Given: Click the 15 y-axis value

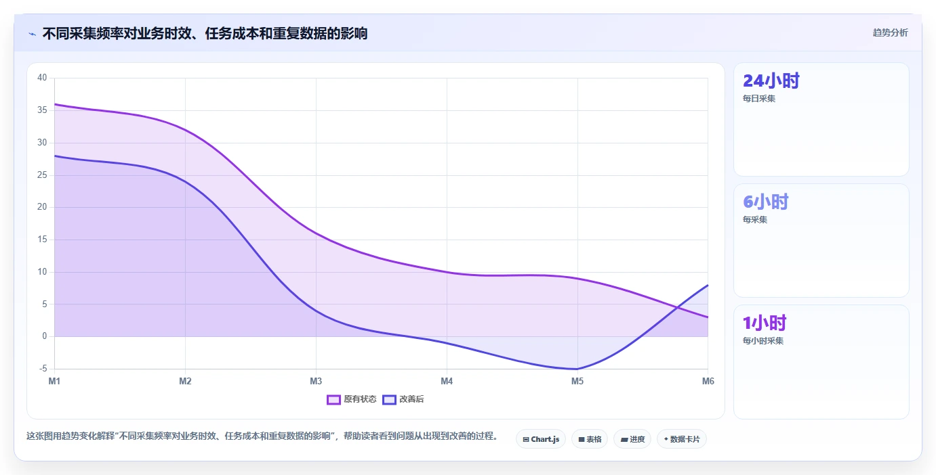Looking at the screenshot, I should [42, 240].
